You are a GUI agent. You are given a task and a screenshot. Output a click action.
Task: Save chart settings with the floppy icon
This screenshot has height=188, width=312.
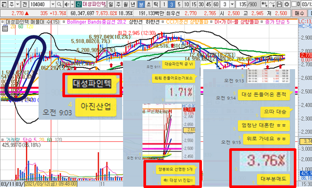click(279, 4)
